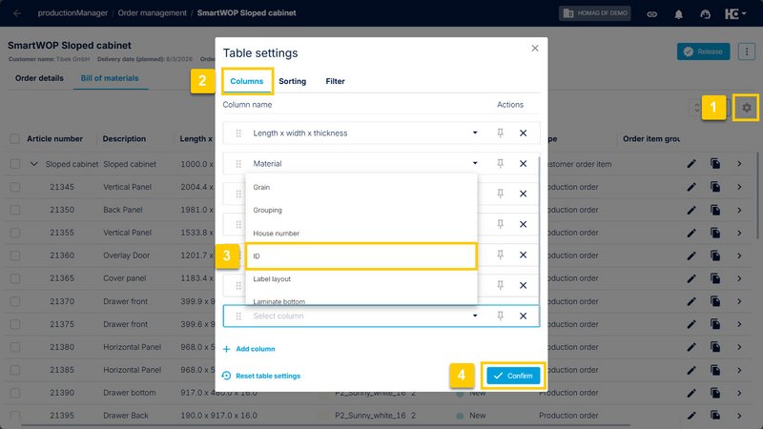Check row 21360 checkbox
763x429 pixels.
pos(14,255)
